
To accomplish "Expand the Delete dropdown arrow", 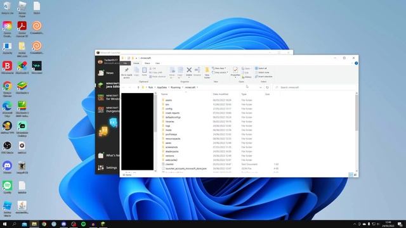I will click(x=189, y=77).
